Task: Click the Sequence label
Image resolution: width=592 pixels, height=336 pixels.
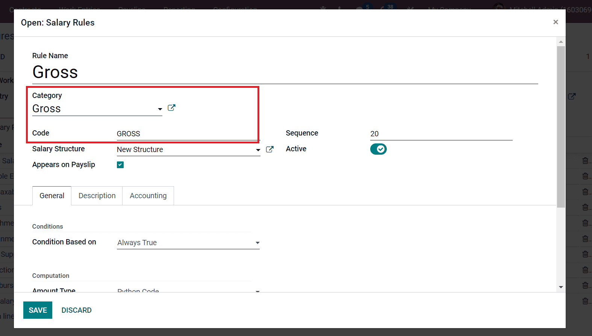Action: coord(302,133)
